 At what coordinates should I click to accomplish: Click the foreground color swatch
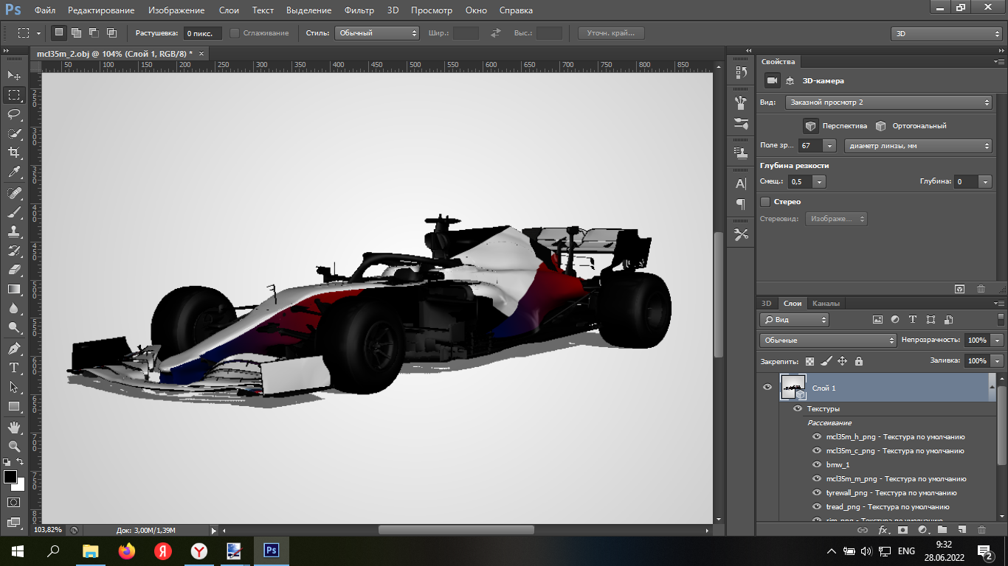click(x=10, y=477)
